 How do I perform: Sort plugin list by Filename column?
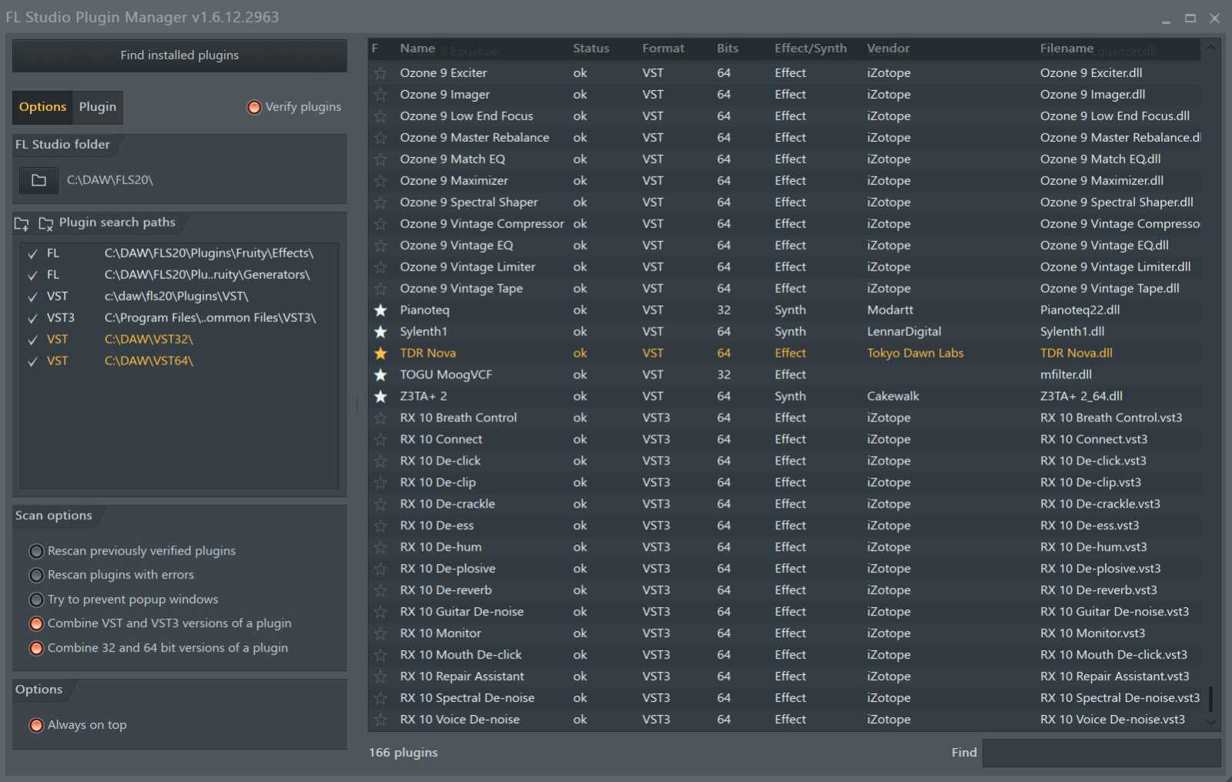(1066, 49)
